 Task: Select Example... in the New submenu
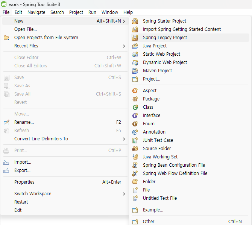tap(190, 210)
